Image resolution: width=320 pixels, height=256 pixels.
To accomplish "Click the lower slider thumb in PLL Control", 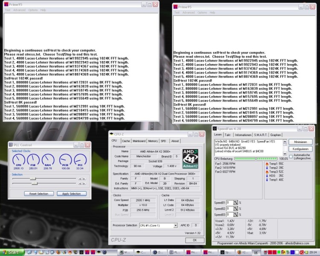I will tap(35, 184).
